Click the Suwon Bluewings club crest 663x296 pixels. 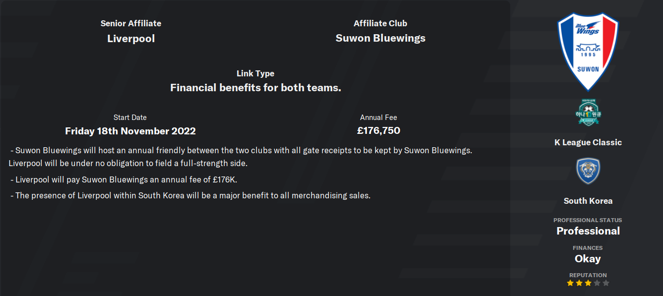[588, 52]
